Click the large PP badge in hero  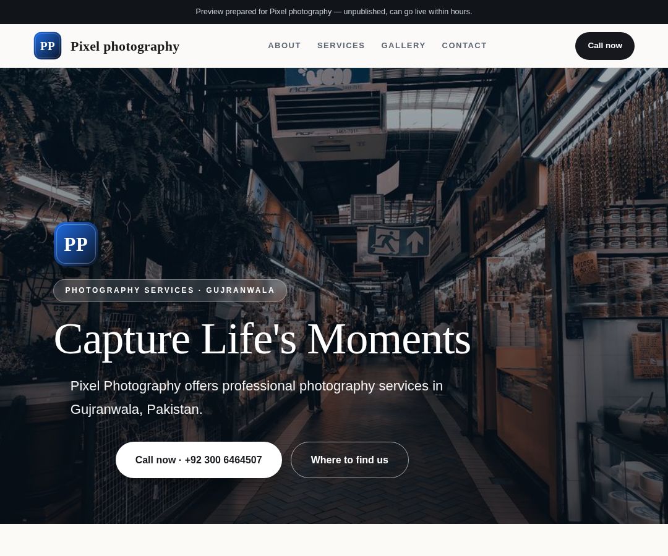point(76,244)
